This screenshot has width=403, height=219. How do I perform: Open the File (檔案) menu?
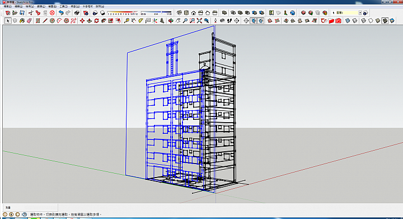click(8, 6)
